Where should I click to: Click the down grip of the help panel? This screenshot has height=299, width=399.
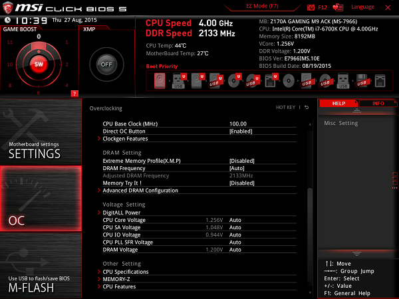click(x=356, y=254)
